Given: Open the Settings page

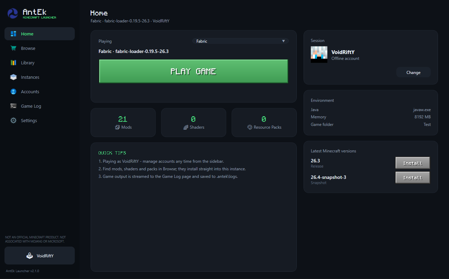Looking at the screenshot, I should [40, 120].
